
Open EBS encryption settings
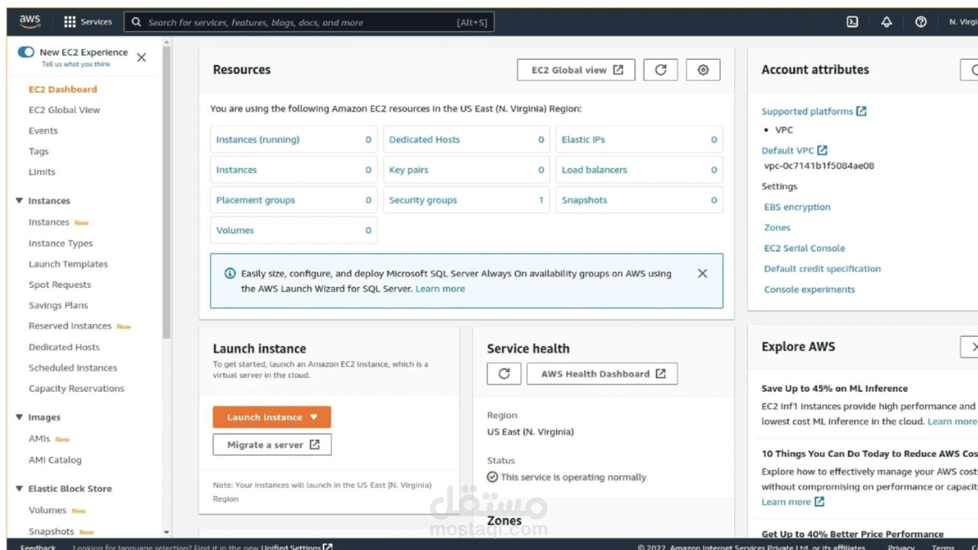[797, 207]
